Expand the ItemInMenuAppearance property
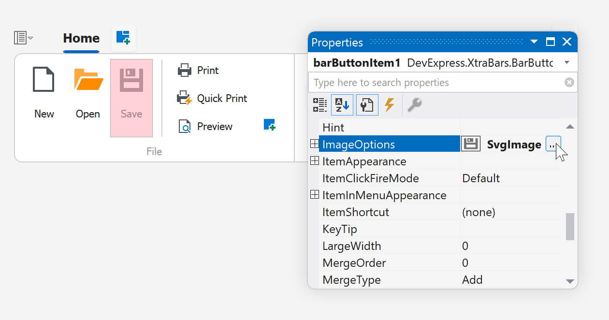Screen dimensions: 609x320 [314, 195]
